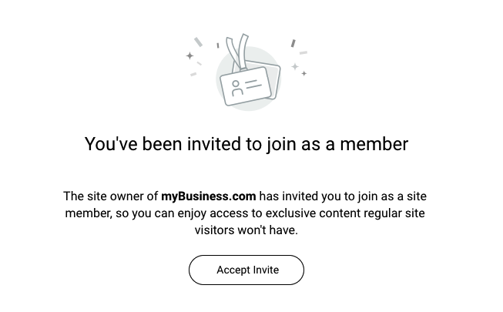Viewport: 503px width, 312px height.
Task: Click the four-point sparkle left of badge
Action: (x=189, y=55)
